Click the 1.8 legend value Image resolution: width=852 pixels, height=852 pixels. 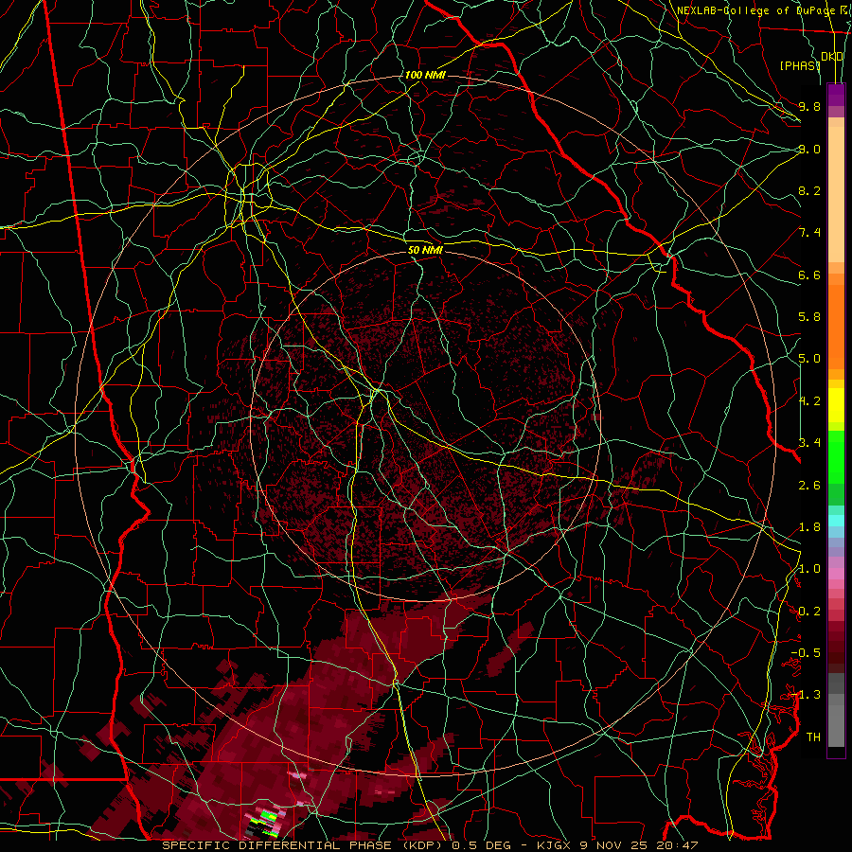click(809, 527)
